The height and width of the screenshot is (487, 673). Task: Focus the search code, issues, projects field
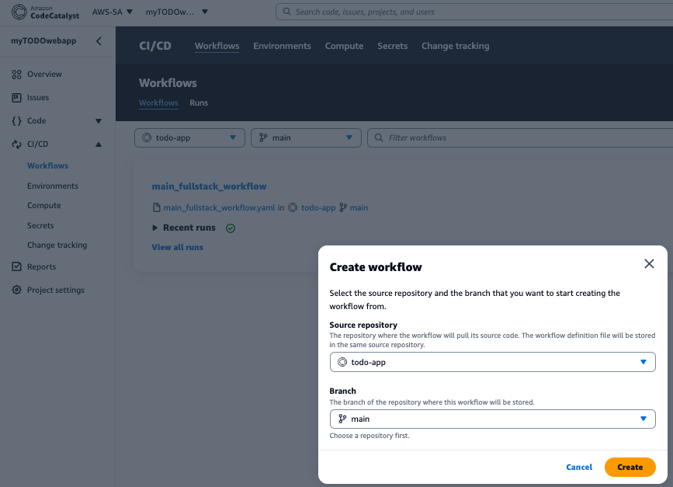(474, 12)
